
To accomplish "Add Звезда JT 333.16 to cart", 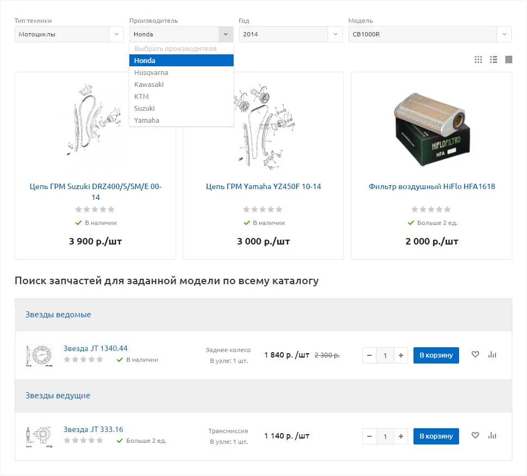I will click(436, 436).
